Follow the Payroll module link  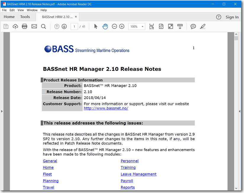tap(127, 181)
